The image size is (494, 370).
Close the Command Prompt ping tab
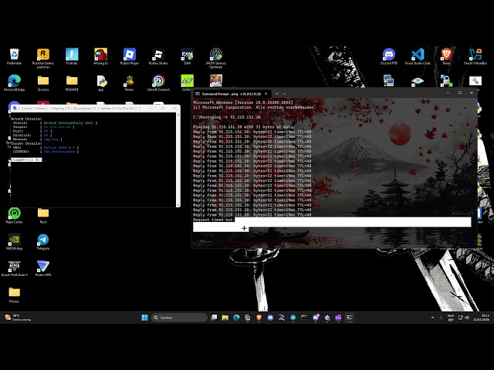tap(266, 94)
